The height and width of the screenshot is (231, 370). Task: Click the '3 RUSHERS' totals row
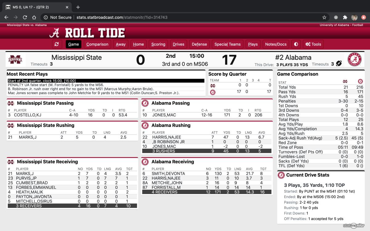click(x=207, y=151)
